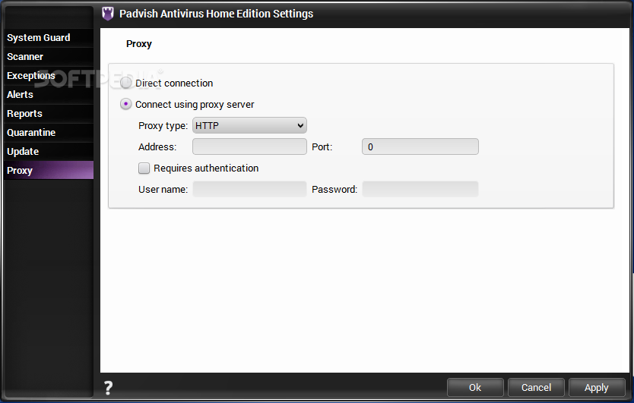Click the 'User name:' label
The width and height of the screenshot is (634, 403).
click(163, 190)
